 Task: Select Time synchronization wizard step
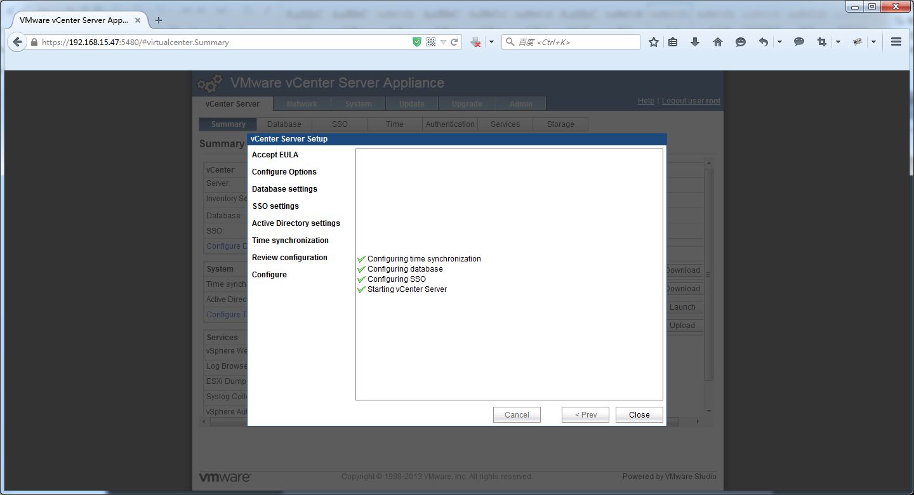point(290,241)
